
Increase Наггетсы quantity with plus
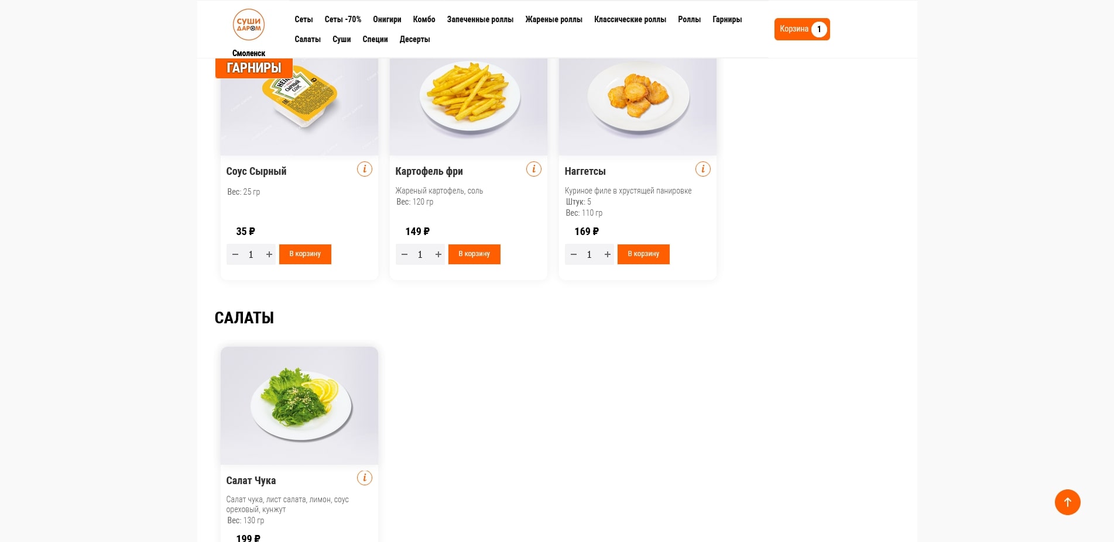click(608, 254)
